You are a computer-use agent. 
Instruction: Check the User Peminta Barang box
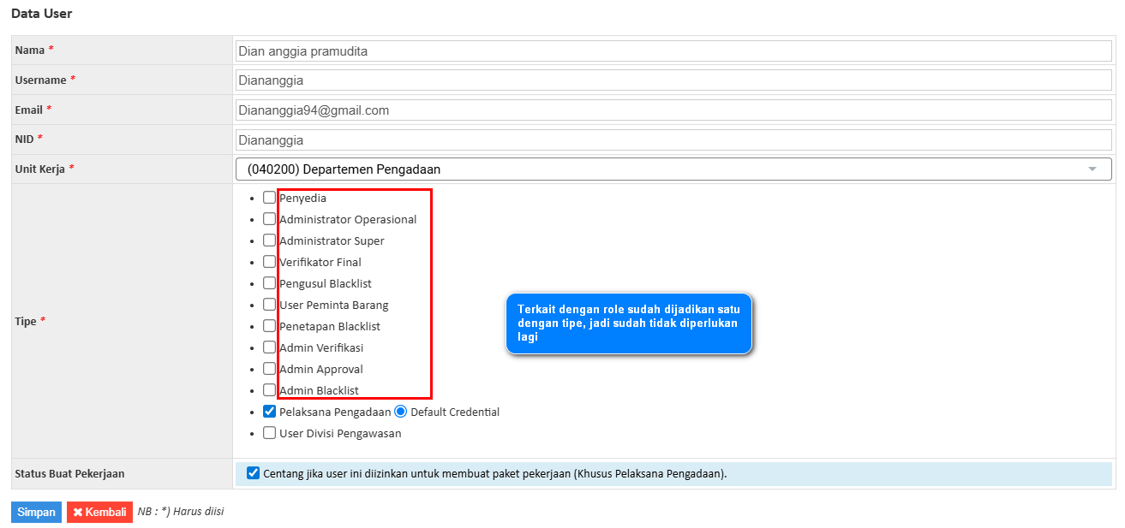(269, 305)
